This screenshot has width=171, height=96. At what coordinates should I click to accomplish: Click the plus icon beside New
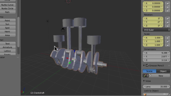click(151, 76)
